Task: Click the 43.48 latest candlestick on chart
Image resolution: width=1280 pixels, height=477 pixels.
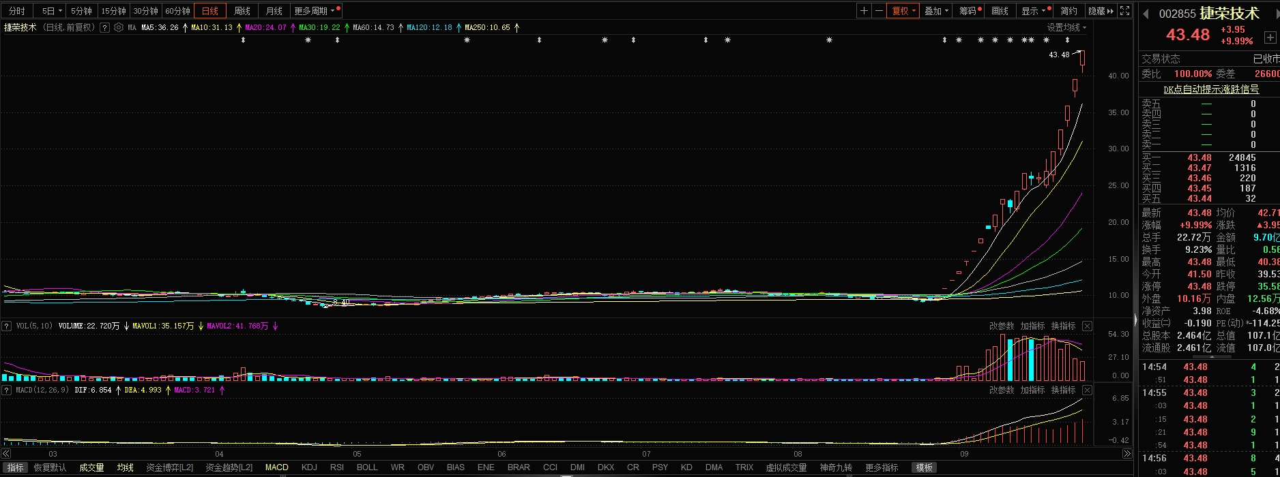Action: pyautogui.click(x=1082, y=61)
